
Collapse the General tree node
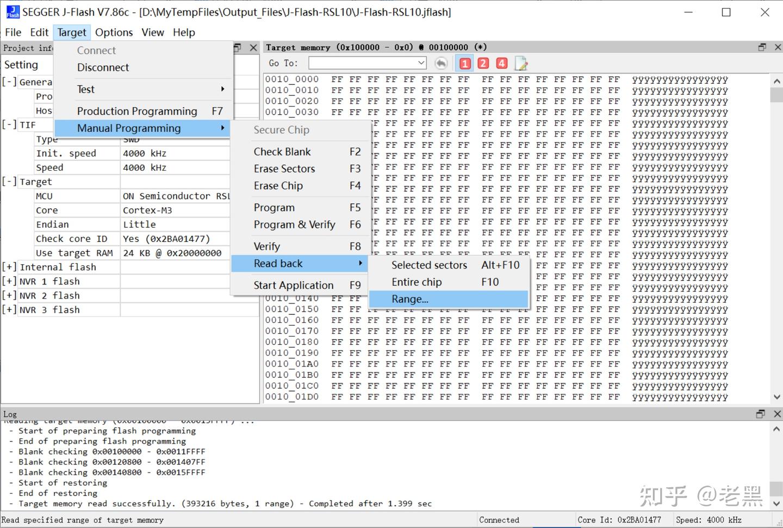tap(9, 82)
